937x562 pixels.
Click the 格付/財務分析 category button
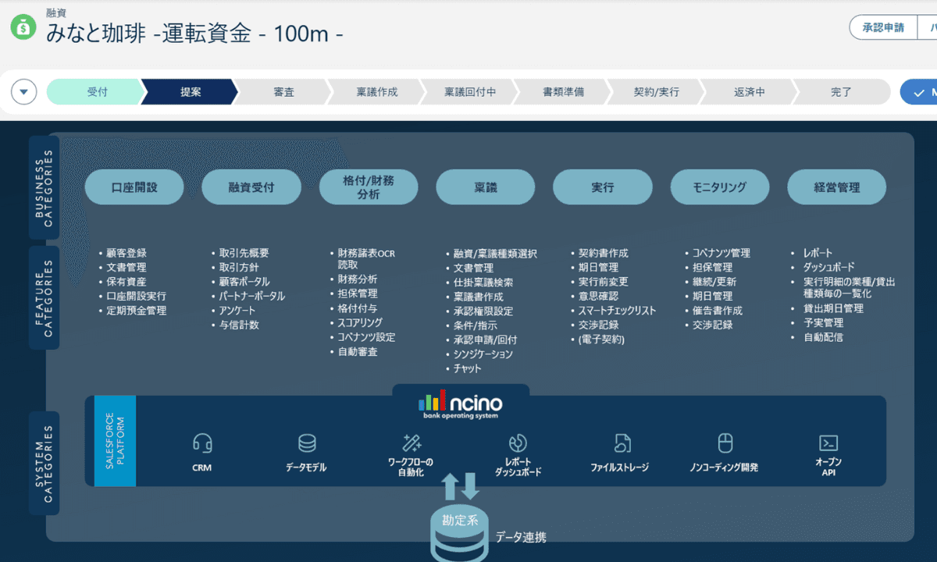(x=369, y=187)
